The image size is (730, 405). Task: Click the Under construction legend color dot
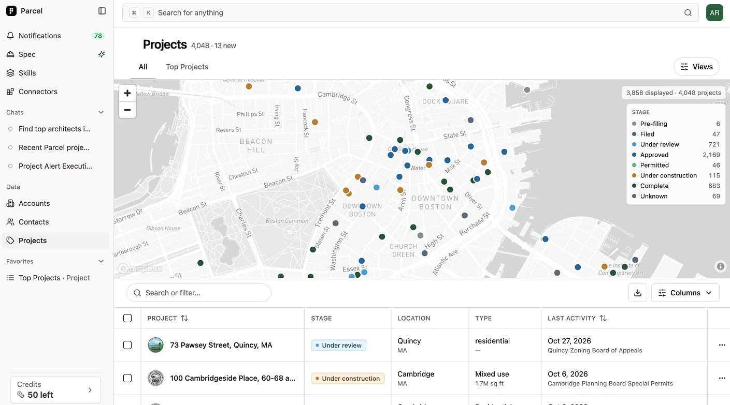[634, 175]
